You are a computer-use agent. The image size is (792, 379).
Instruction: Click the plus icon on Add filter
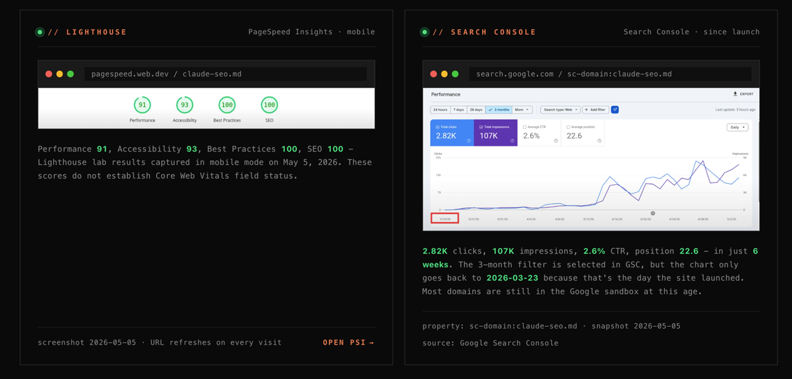[x=587, y=110]
